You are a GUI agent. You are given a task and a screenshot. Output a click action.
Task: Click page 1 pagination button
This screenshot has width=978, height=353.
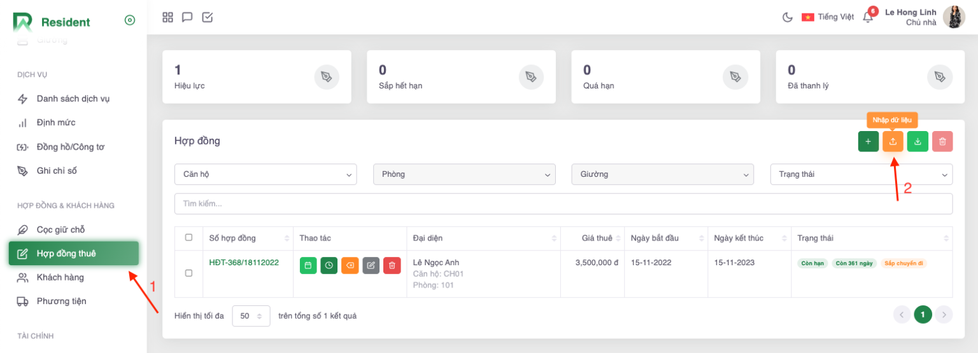coord(923,314)
